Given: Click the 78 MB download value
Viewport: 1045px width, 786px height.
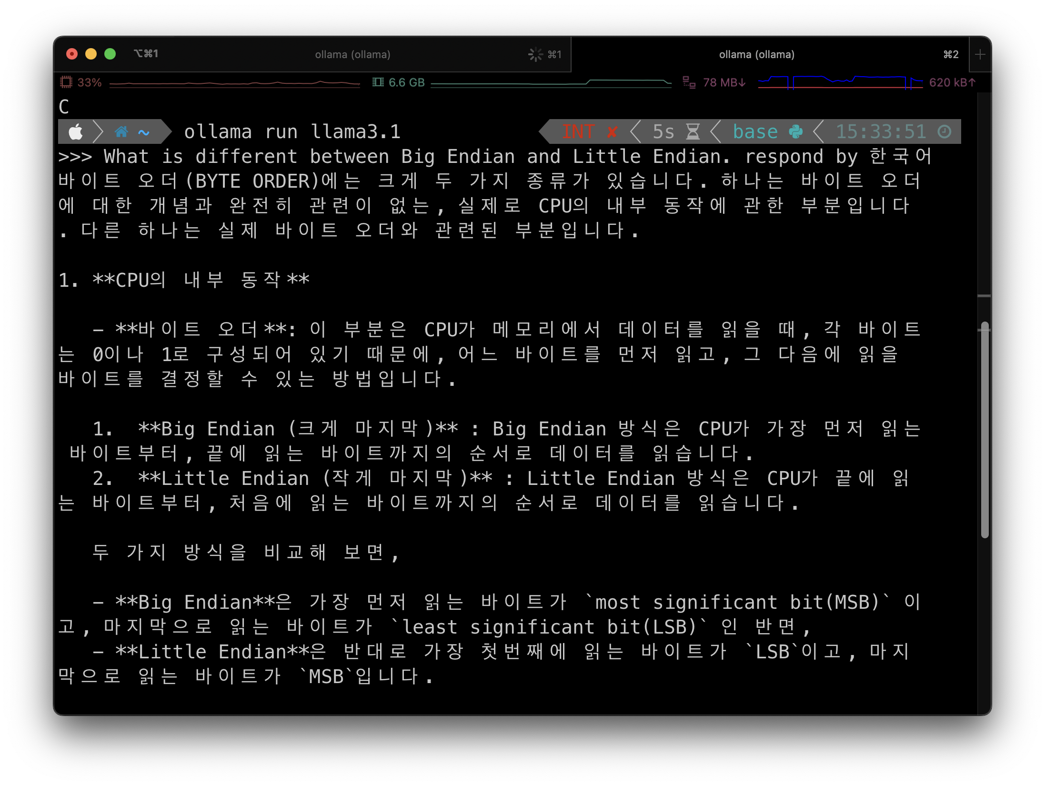Looking at the screenshot, I should 724,82.
